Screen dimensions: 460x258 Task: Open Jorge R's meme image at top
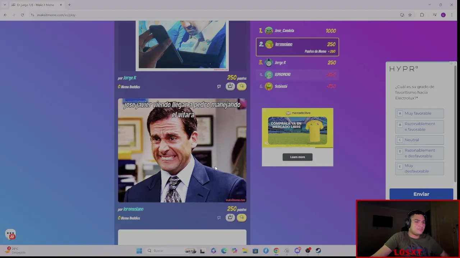pyautogui.click(x=182, y=45)
